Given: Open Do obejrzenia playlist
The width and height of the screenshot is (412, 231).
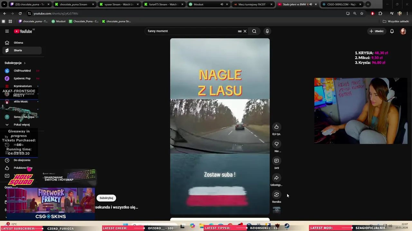Looking at the screenshot, I should (x=22, y=160).
